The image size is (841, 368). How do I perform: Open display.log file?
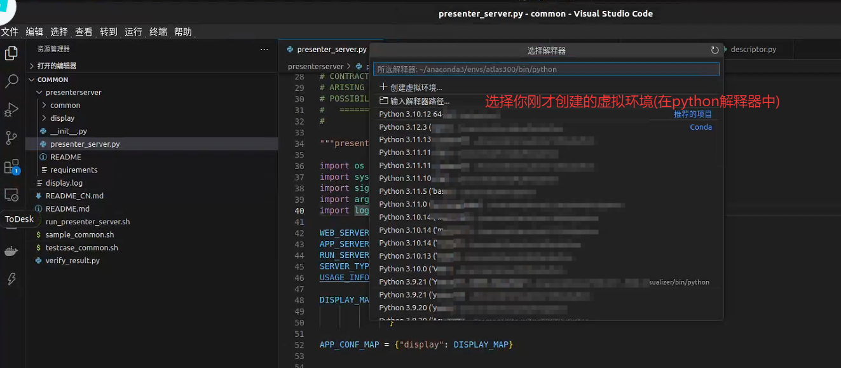[x=151, y=183]
